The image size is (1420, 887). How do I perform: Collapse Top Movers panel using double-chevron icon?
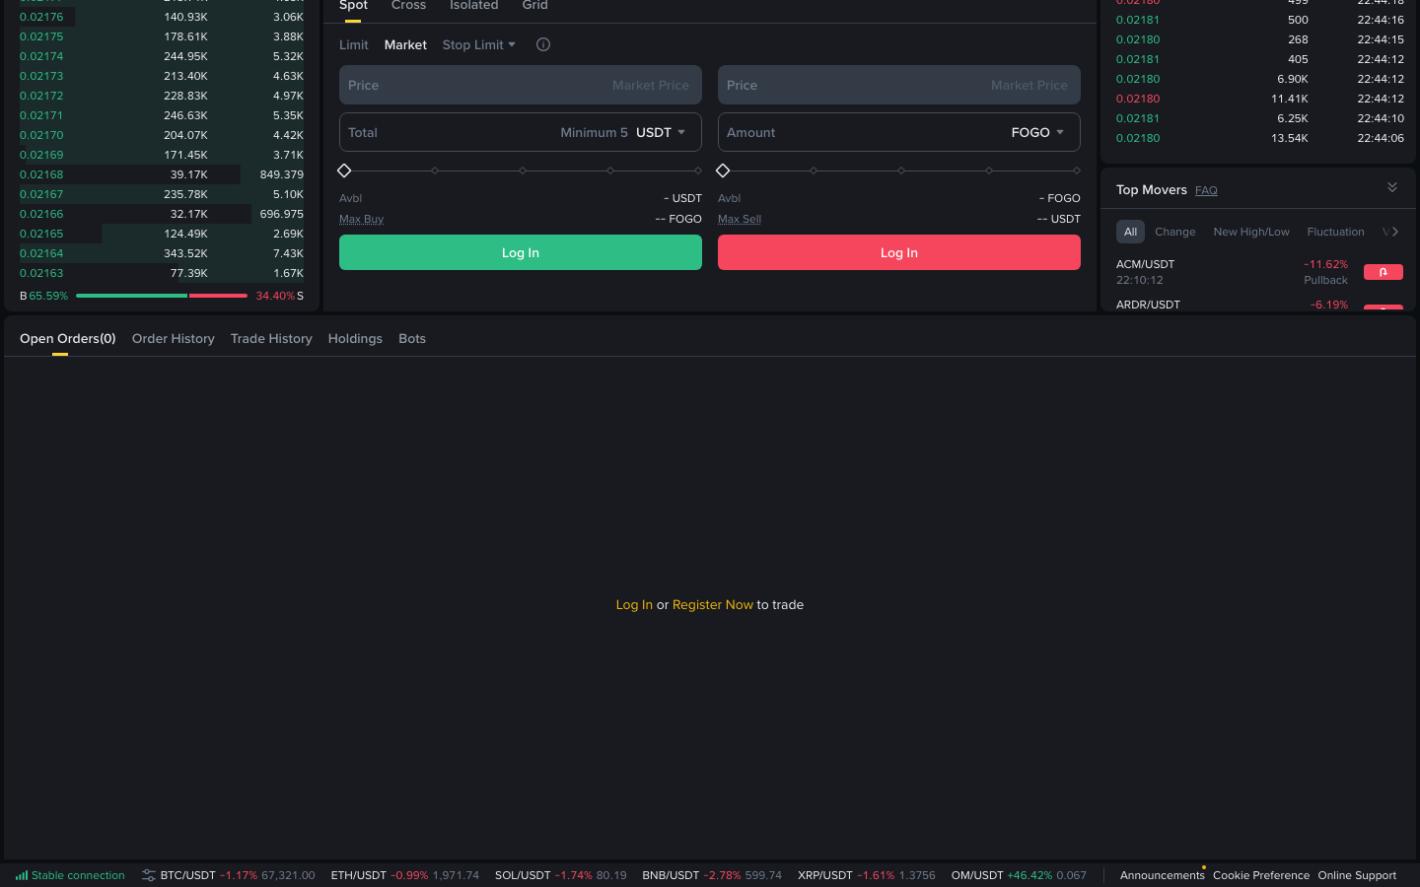click(1392, 186)
